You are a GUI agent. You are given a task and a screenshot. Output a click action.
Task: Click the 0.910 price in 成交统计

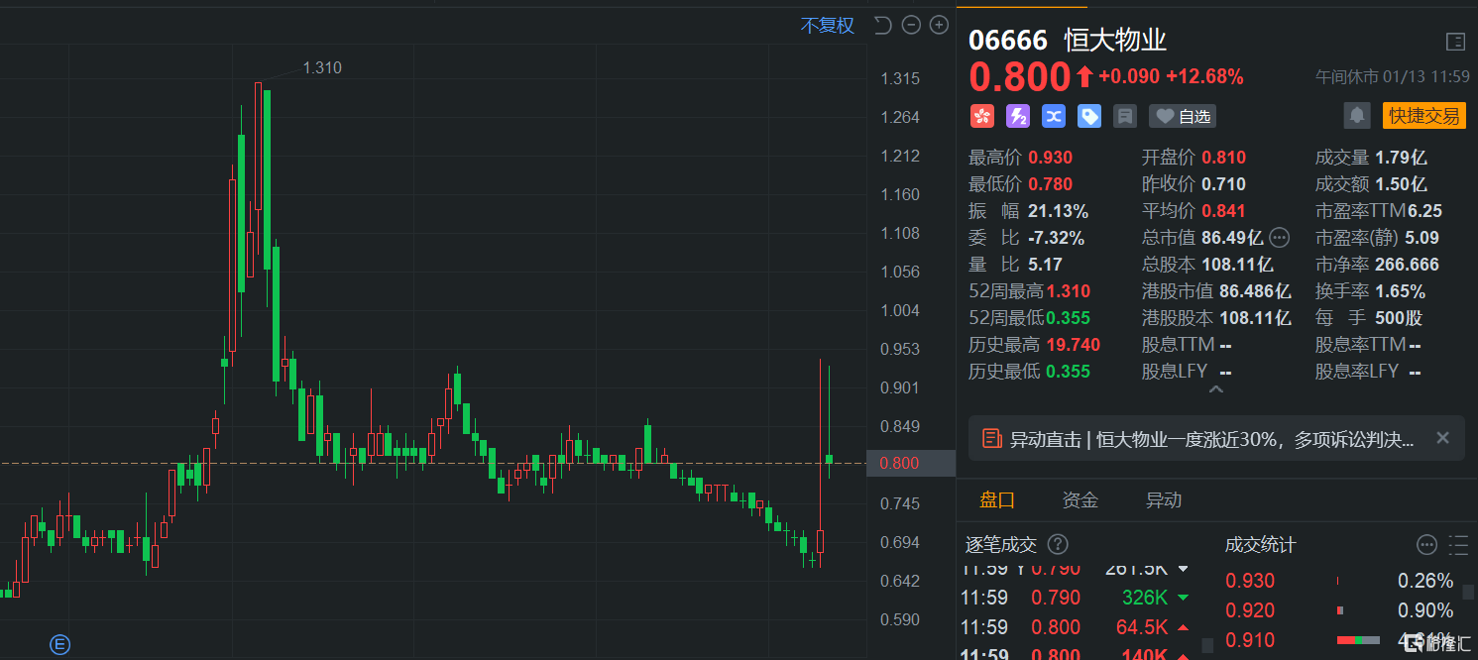pyautogui.click(x=1251, y=640)
